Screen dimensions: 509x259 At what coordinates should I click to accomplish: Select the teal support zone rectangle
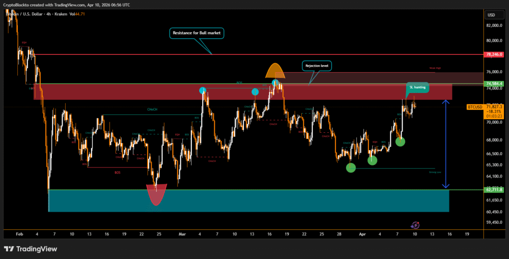coord(249,201)
